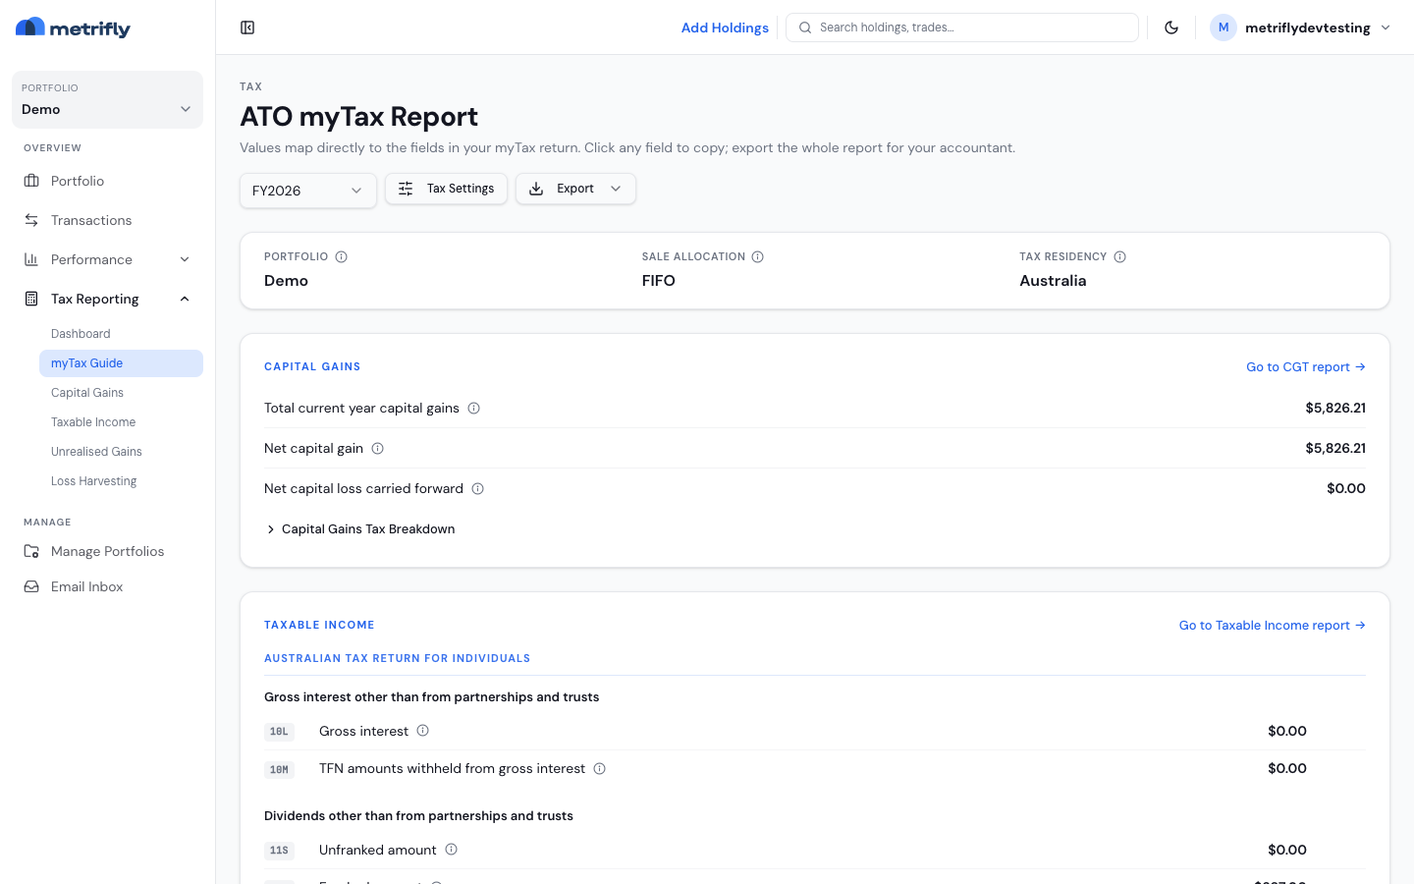Click Tax Settings button
Screen dimensions: 1414x884
click(446, 189)
